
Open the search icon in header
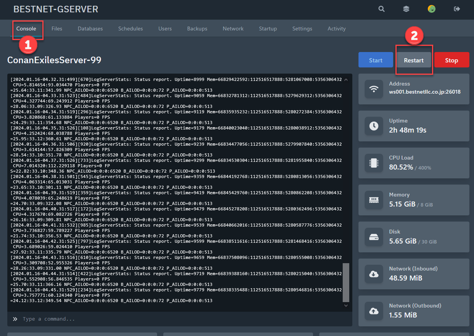(x=381, y=9)
